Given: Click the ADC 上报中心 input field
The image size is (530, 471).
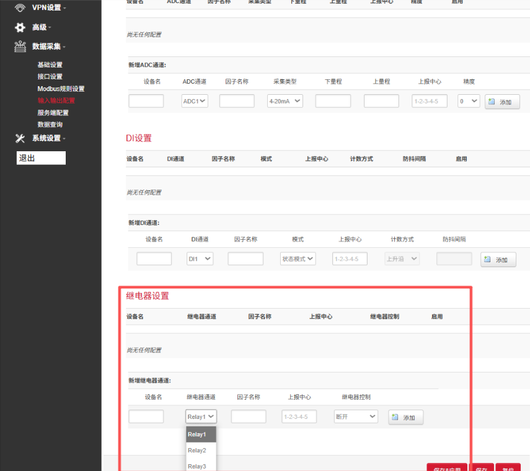Looking at the screenshot, I should (430, 101).
